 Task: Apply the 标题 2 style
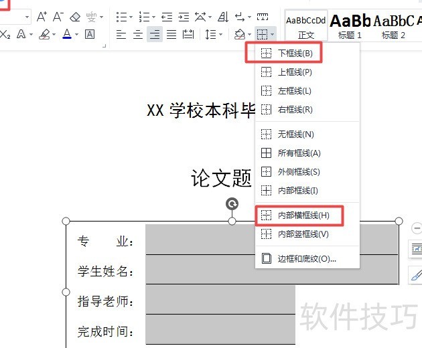tap(393, 26)
